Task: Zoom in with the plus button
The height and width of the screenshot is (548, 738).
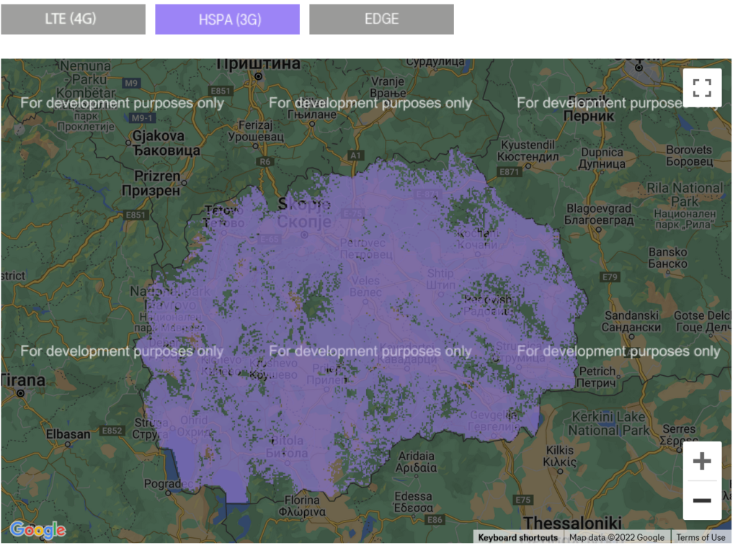Action: (702, 462)
